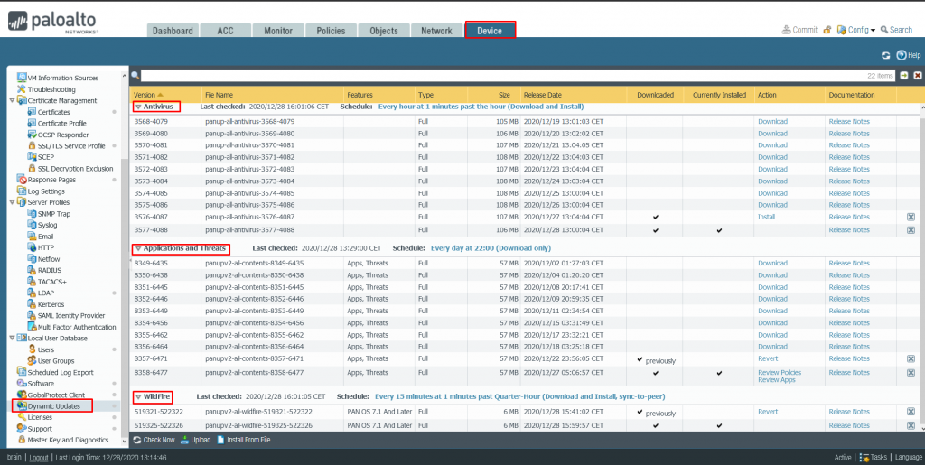Open the Policies tab

tap(331, 31)
